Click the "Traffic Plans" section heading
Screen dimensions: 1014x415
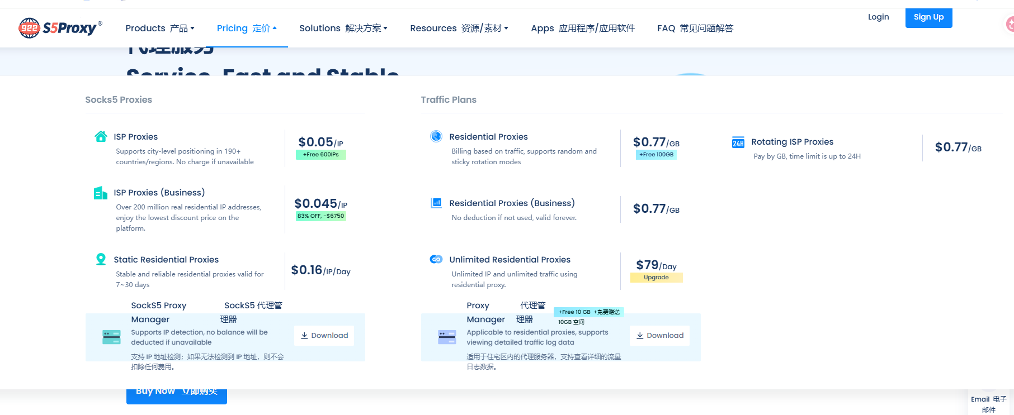click(449, 99)
